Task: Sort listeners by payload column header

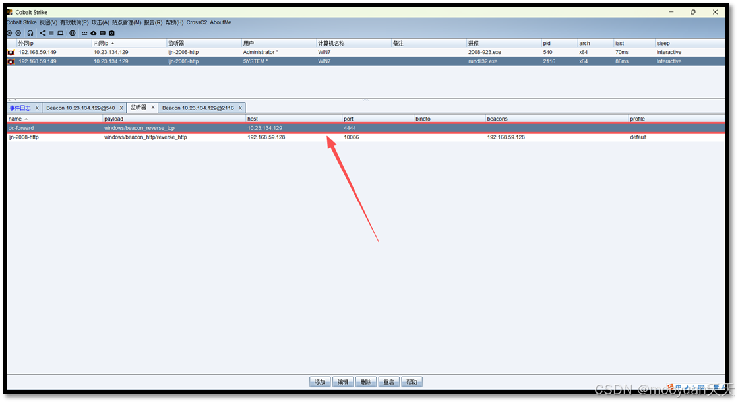Action: pos(174,119)
